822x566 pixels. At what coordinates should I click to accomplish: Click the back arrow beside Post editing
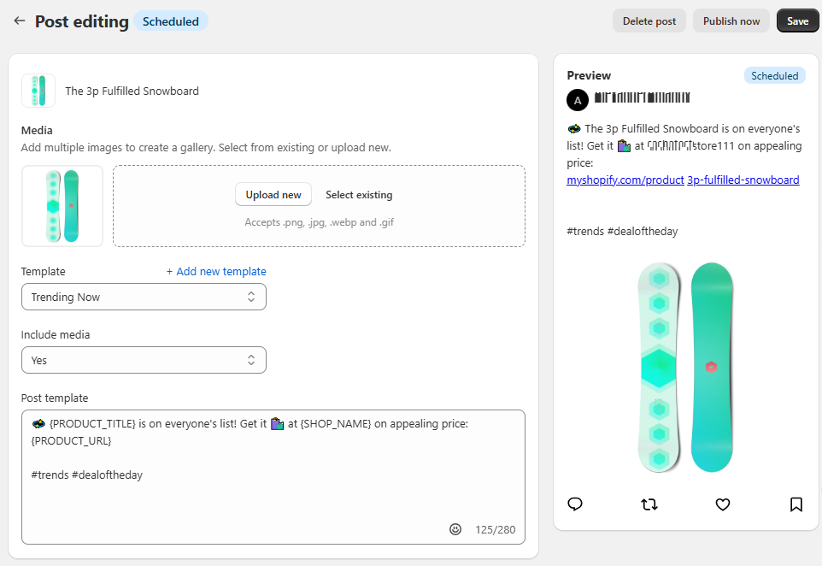coord(19,21)
